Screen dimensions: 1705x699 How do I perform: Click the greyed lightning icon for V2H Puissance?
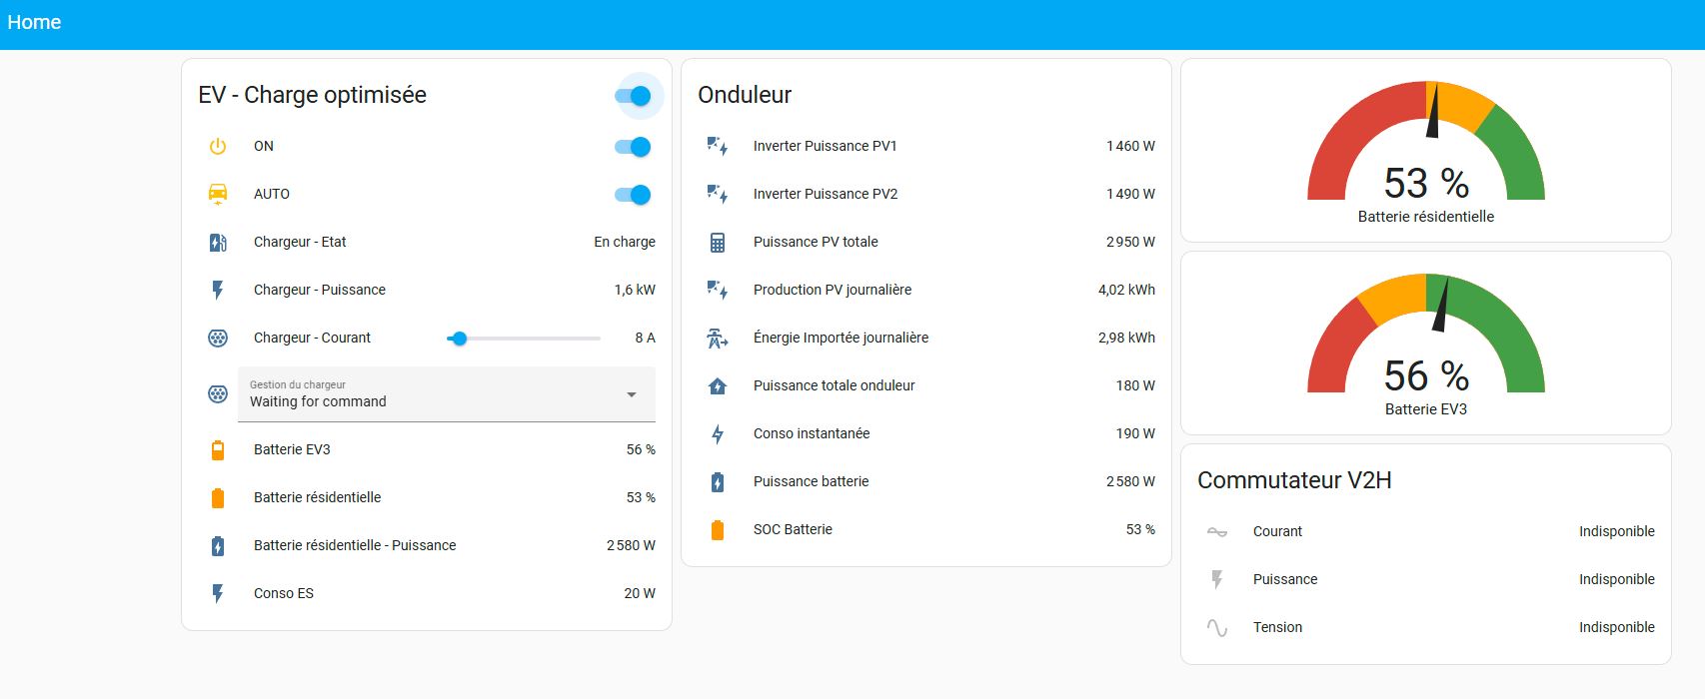pos(1217,580)
